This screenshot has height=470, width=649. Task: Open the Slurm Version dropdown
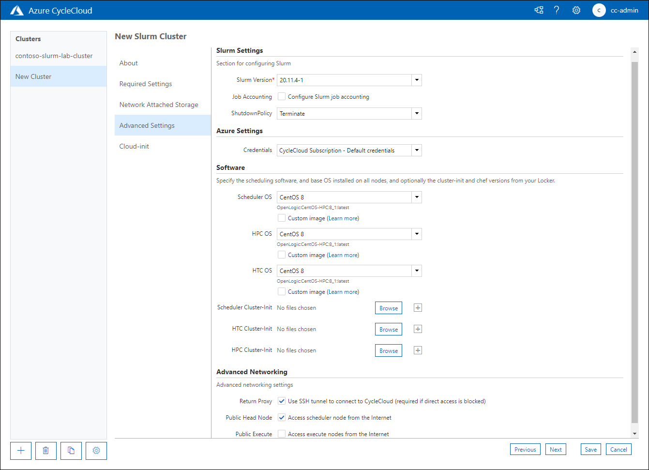point(416,80)
